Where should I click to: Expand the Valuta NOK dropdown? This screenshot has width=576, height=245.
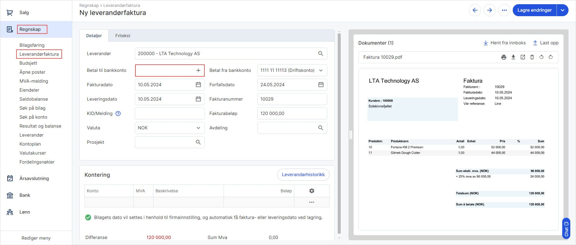[198, 128]
